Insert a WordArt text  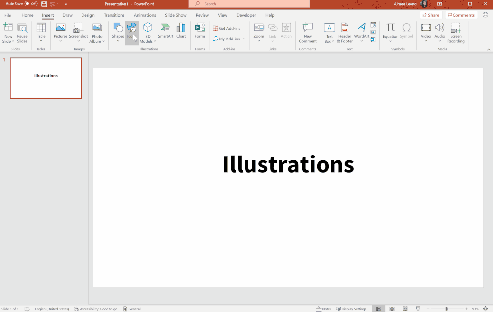coord(361,31)
